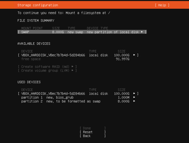This screenshot has height=143, width=189.
Task: Click arrow beside Create software RAID
Action: click(x=72, y=66)
